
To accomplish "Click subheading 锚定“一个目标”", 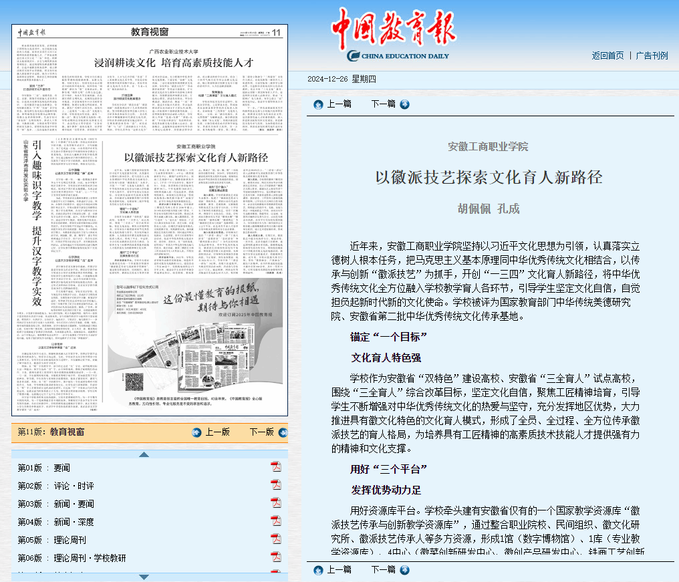I will point(388,337).
